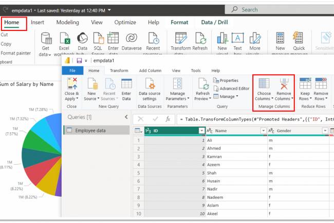Image resolution: width=334 pixels, height=223 pixels.
Task: Click Enter Data in query editor
Action: click(x=126, y=89)
